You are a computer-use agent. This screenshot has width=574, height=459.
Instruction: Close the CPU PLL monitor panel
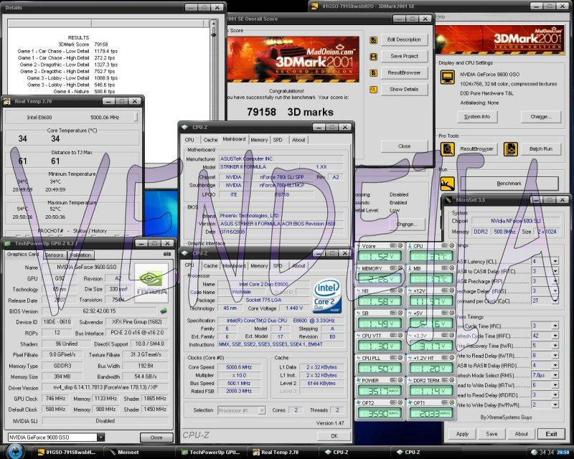[400, 358]
